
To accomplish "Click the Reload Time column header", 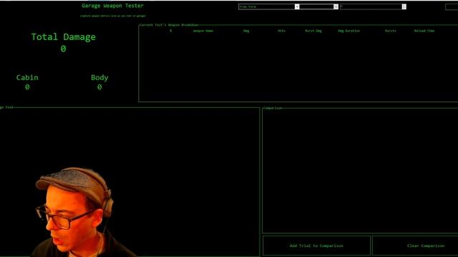I will pyautogui.click(x=424, y=31).
